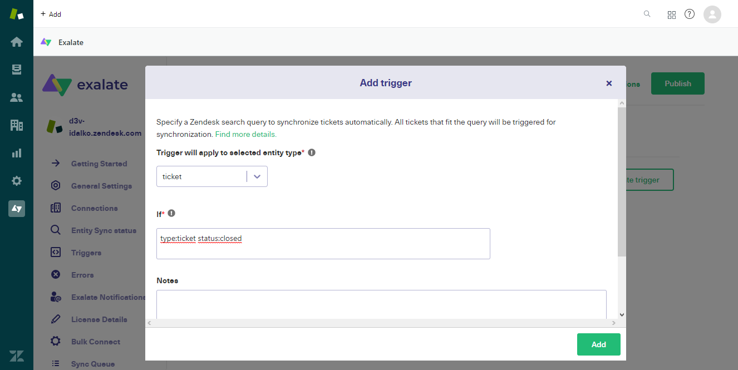The image size is (738, 370).
Task: Click the Add button in dialog footer
Action: (599, 344)
